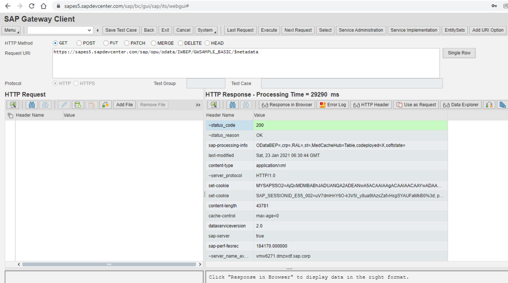Click the Back button
This screenshot has width=508, height=283.
point(149,30)
